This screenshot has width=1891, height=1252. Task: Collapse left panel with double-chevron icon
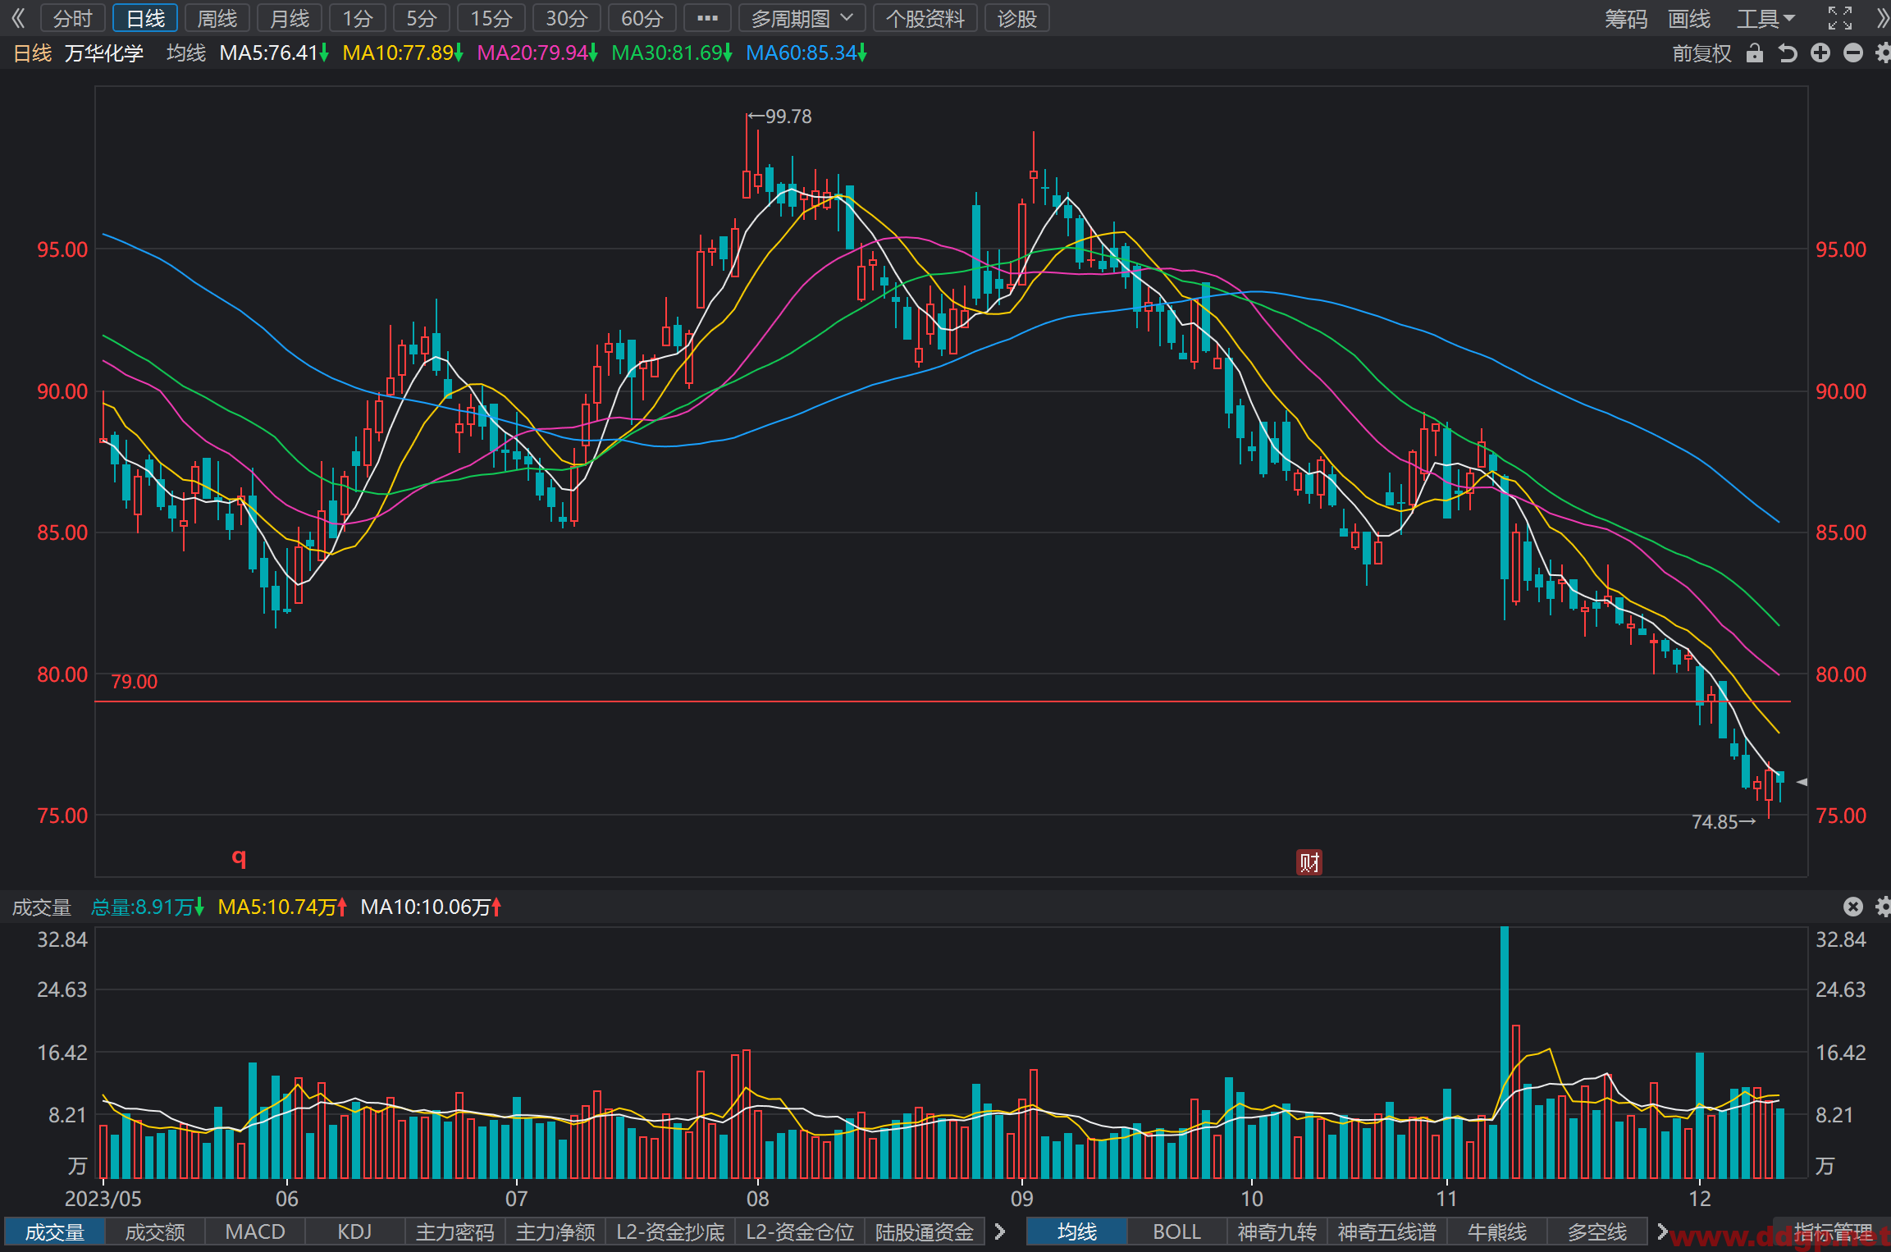(18, 18)
